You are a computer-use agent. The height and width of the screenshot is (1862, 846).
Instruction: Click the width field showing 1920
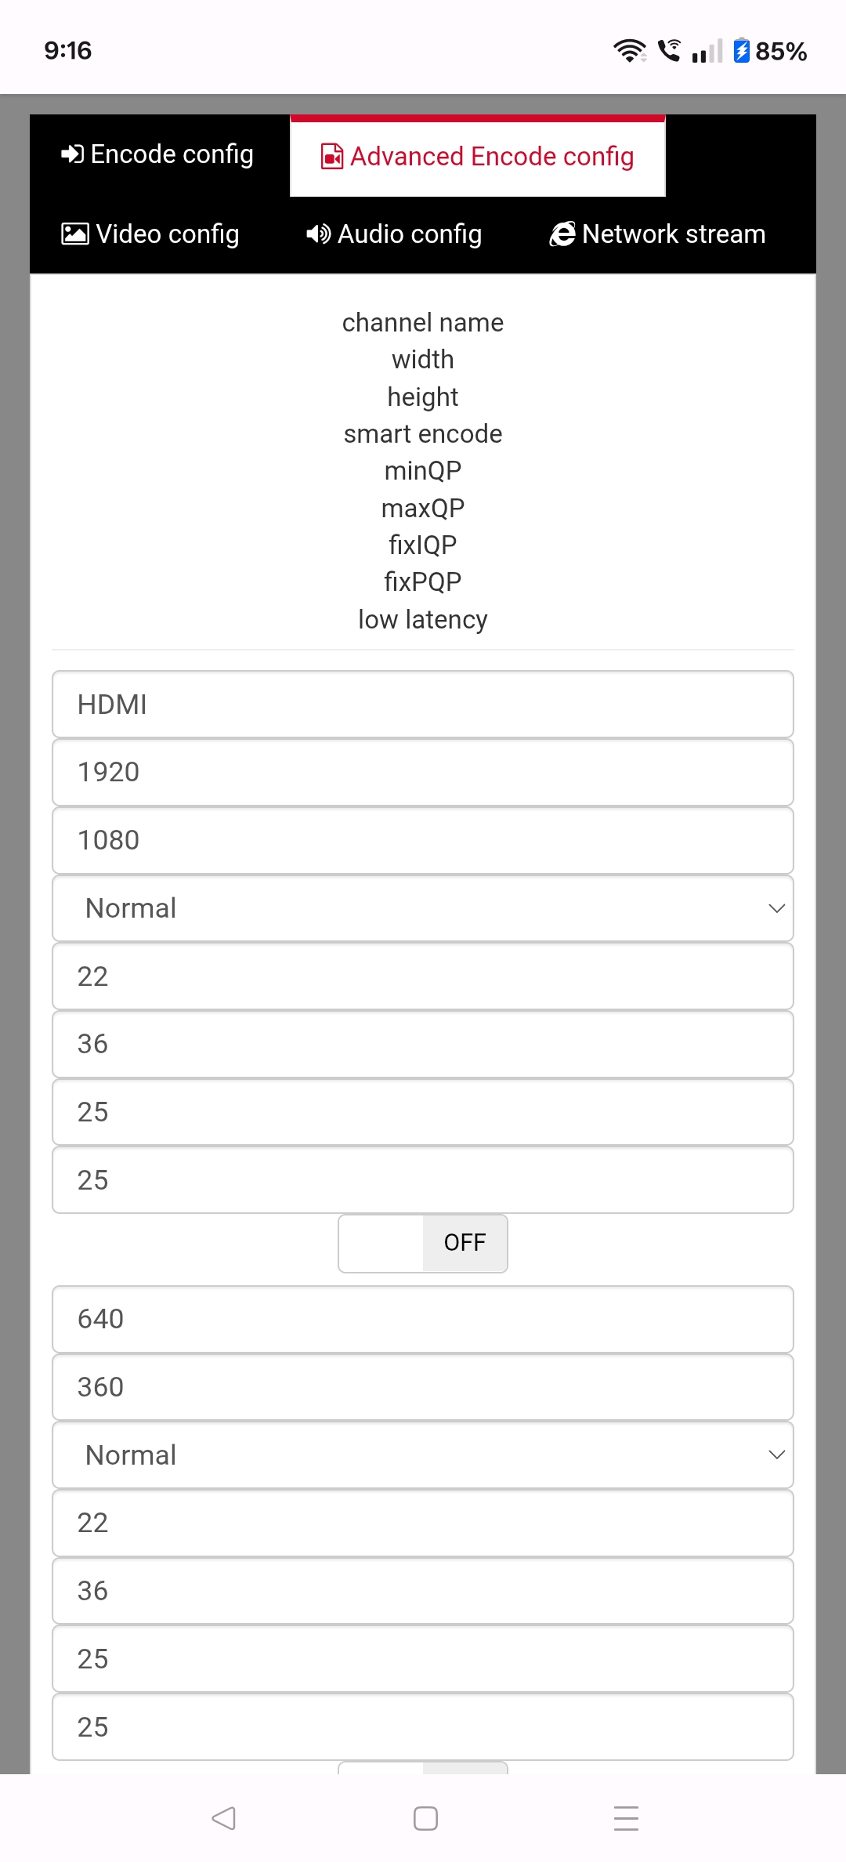[x=423, y=773]
